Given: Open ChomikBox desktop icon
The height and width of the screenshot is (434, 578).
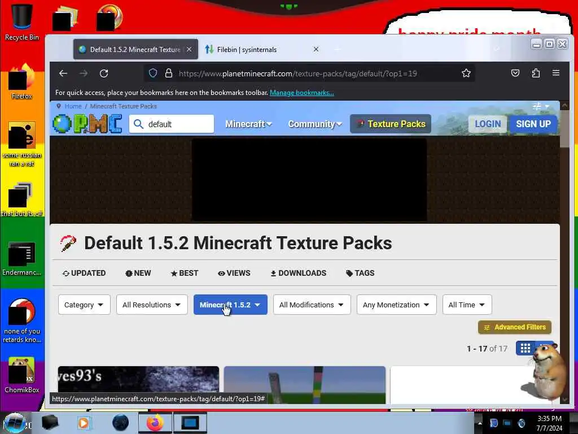Looking at the screenshot, I should click(22, 375).
